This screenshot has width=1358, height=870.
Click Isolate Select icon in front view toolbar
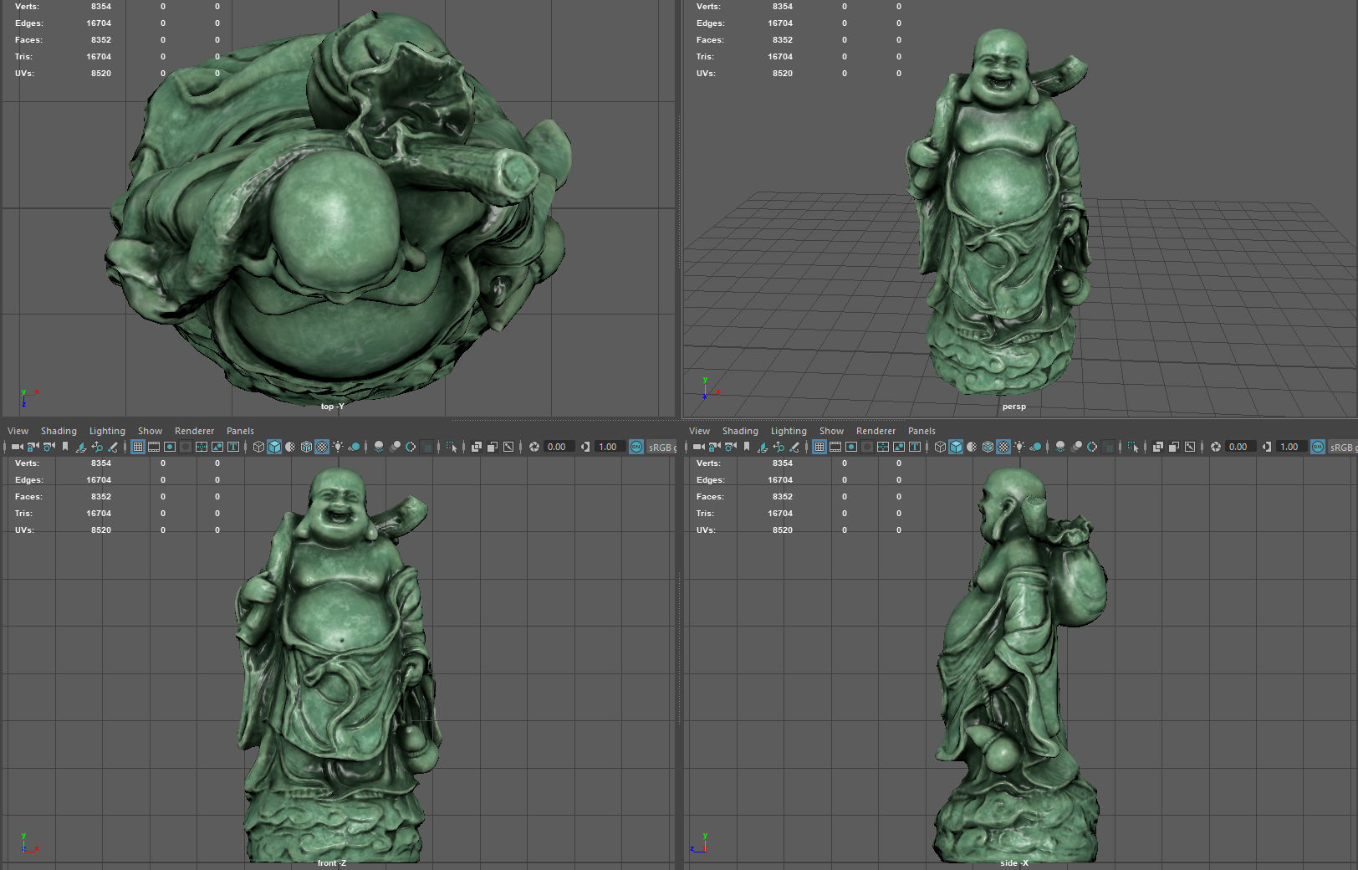452,447
